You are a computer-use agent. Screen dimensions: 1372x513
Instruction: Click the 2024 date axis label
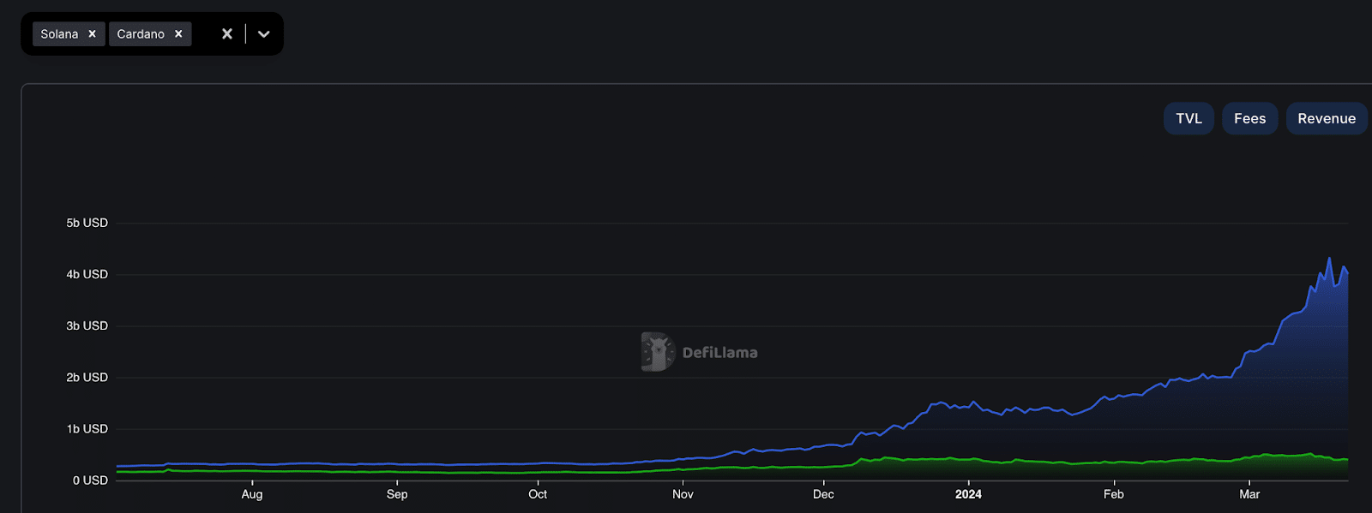[x=968, y=494]
